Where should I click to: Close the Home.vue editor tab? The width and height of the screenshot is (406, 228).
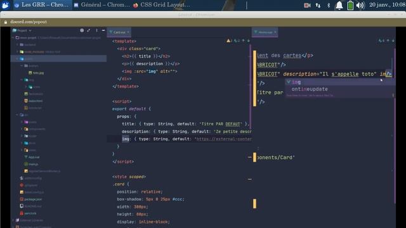tap(275, 32)
